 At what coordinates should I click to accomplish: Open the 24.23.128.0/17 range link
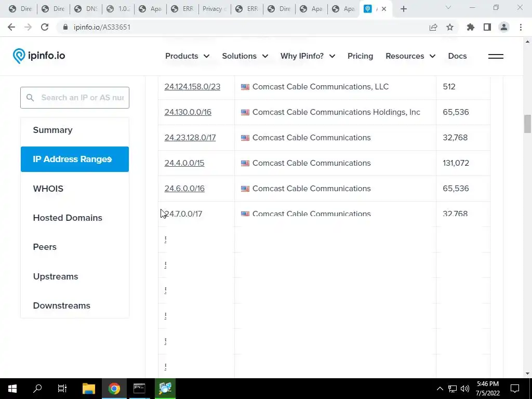190,138
